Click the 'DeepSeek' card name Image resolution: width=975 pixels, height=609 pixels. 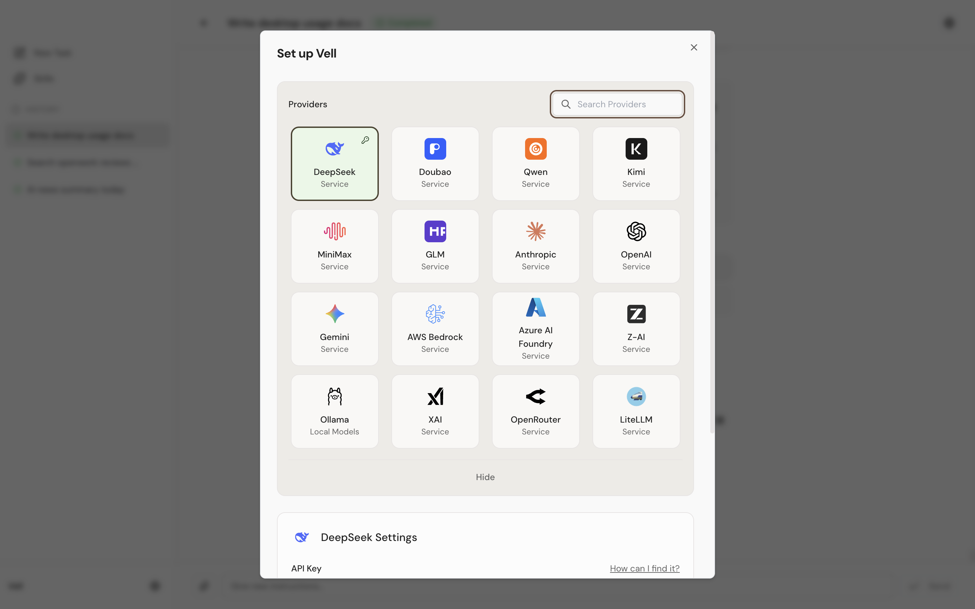pyautogui.click(x=334, y=172)
